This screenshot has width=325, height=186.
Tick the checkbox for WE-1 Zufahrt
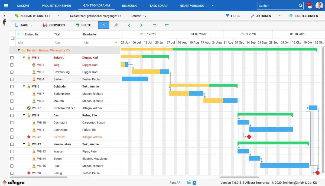[x=12, y=58]
